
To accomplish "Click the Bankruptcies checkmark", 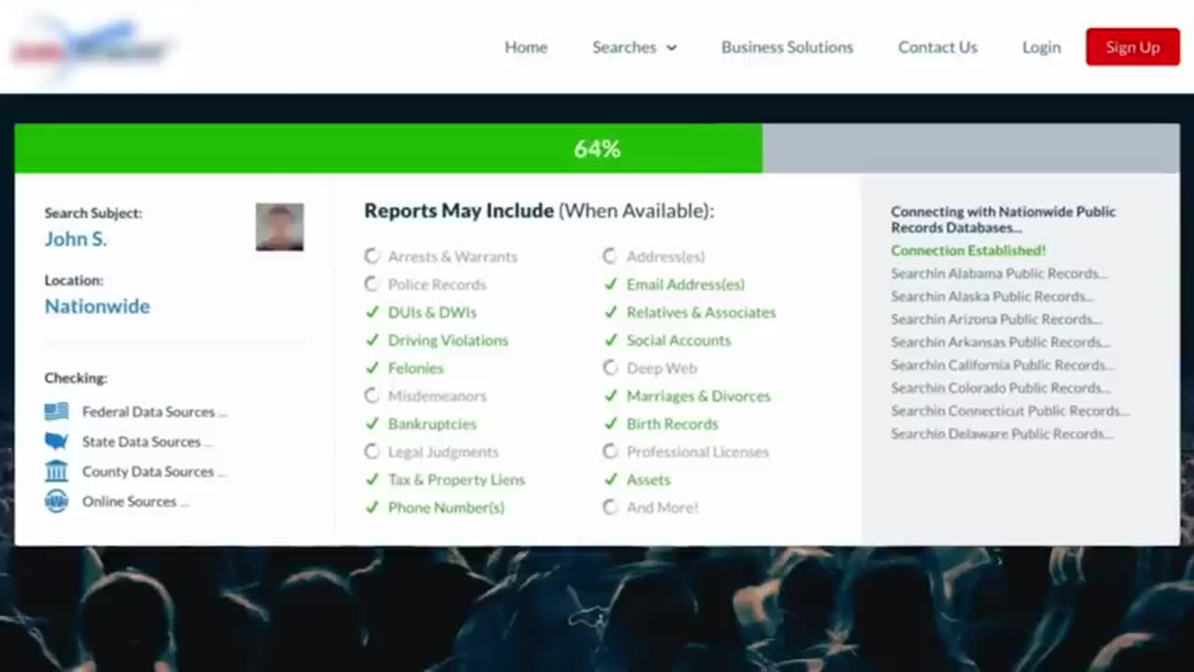I will pos(372,424).
